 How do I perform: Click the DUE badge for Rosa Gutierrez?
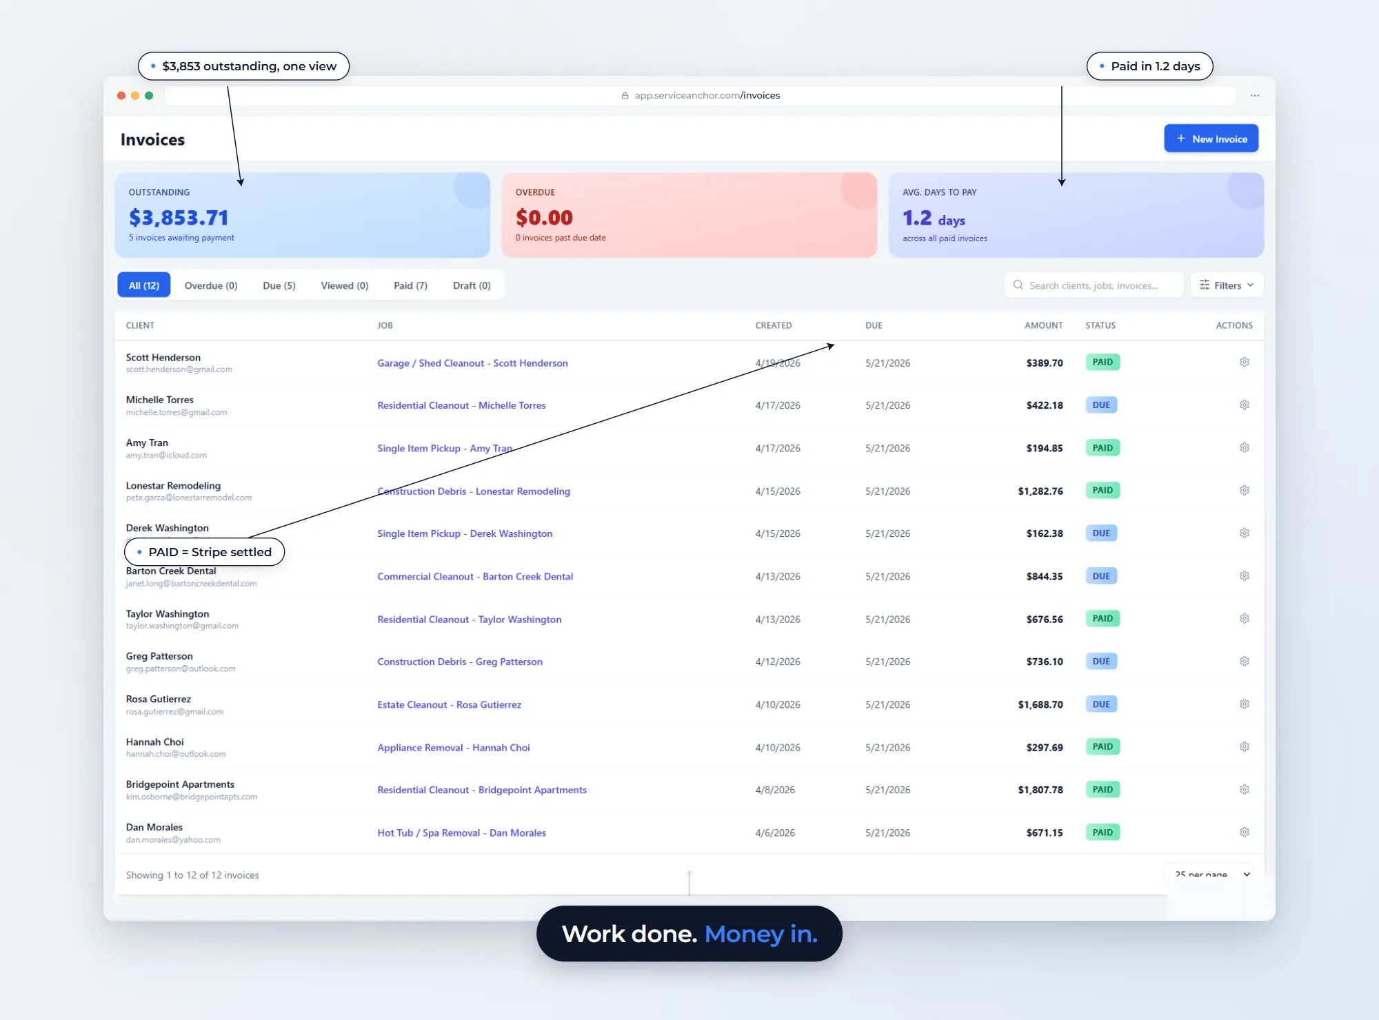(1101, 704)
